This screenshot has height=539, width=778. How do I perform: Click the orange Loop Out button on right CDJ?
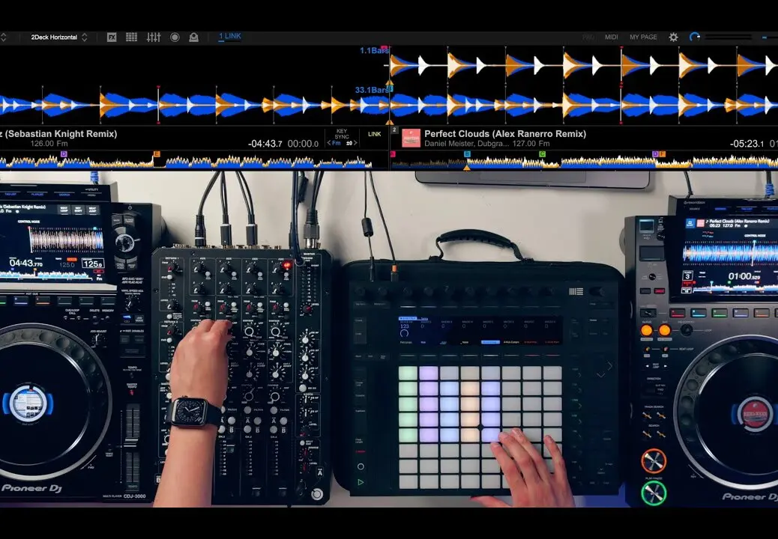(x=665, y=330)
